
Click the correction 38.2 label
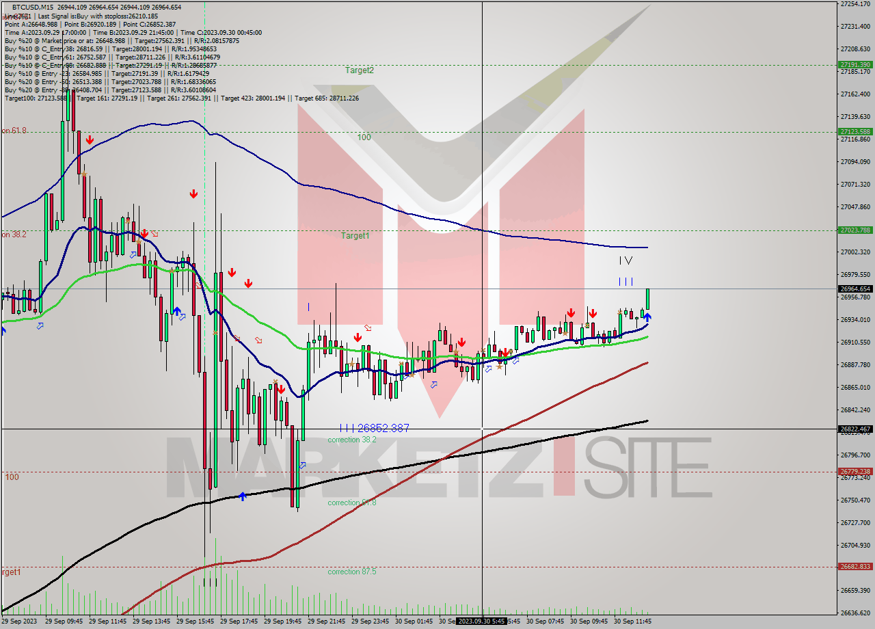click(x=352, y=440)
